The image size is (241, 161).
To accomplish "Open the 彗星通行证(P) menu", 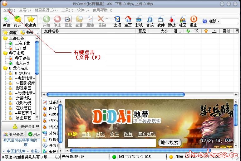I will coord(46,10).
